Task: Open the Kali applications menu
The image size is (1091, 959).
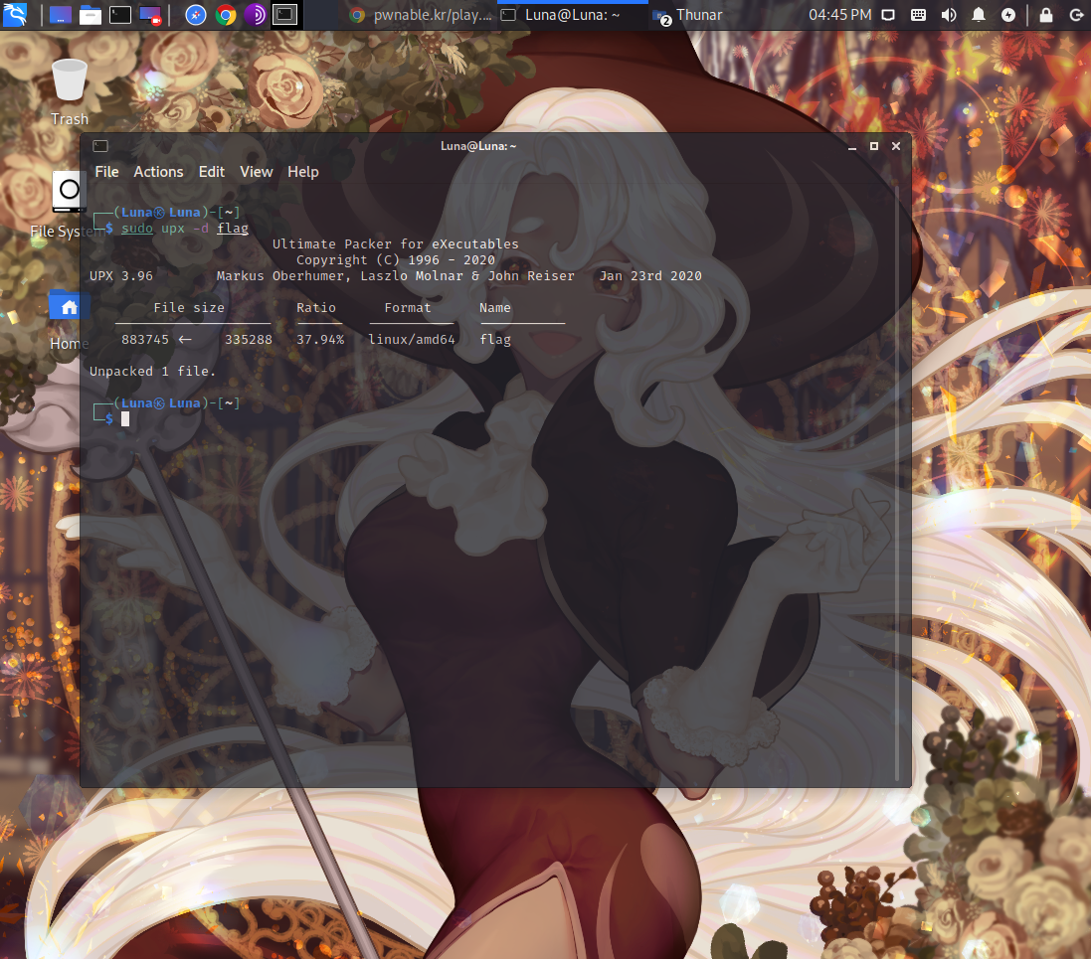Action: click(15, 15)
